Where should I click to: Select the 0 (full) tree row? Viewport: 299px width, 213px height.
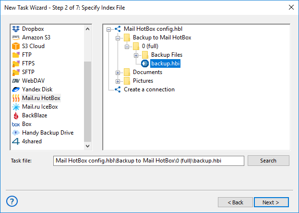(150, 46)
